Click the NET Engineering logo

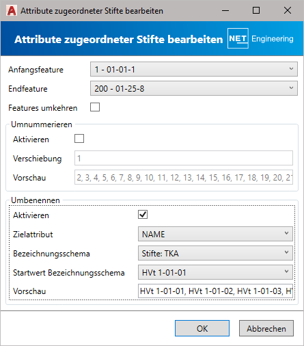pos(260,38)
